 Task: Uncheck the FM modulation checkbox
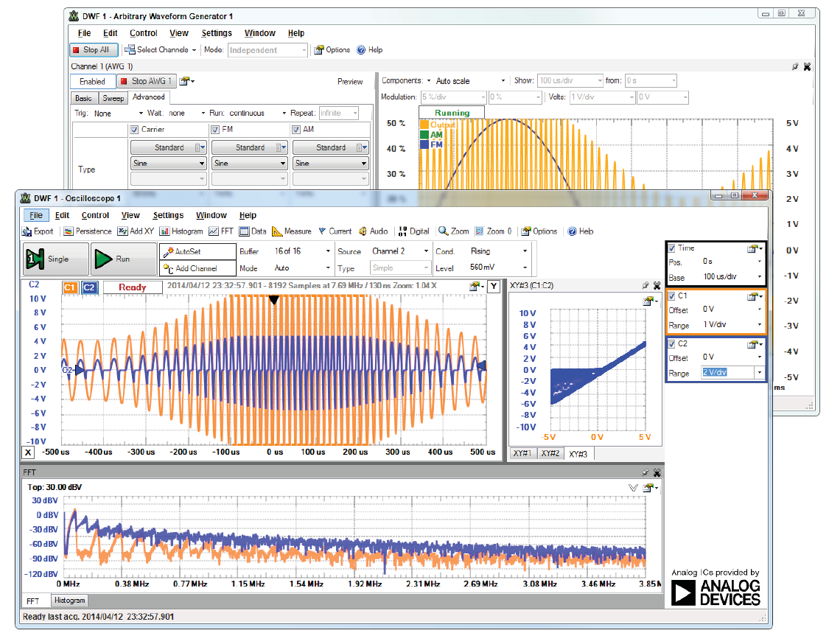216,130
